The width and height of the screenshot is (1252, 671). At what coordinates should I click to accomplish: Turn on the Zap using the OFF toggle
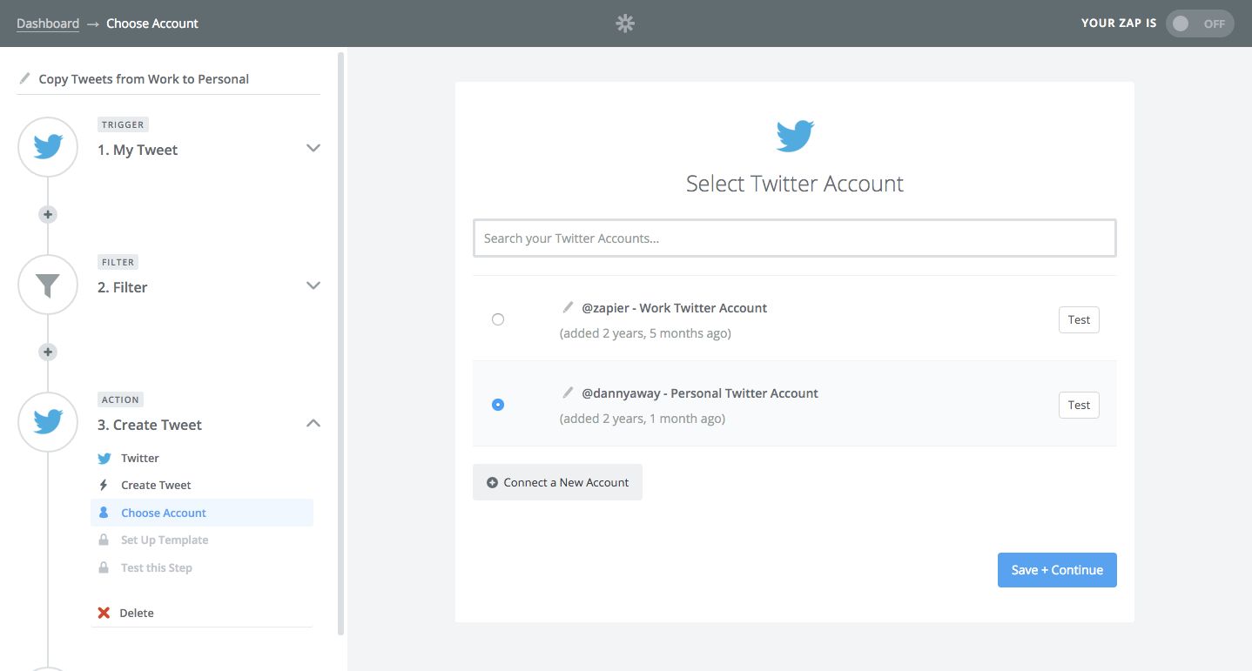tap(1200, 23)
